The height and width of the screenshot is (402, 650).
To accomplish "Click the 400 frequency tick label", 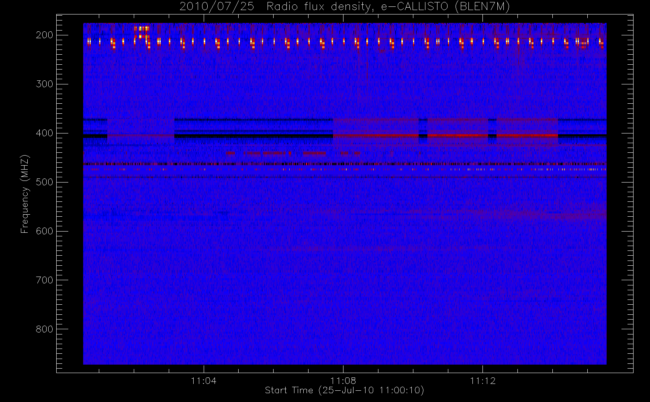I will tap(45, 133).
